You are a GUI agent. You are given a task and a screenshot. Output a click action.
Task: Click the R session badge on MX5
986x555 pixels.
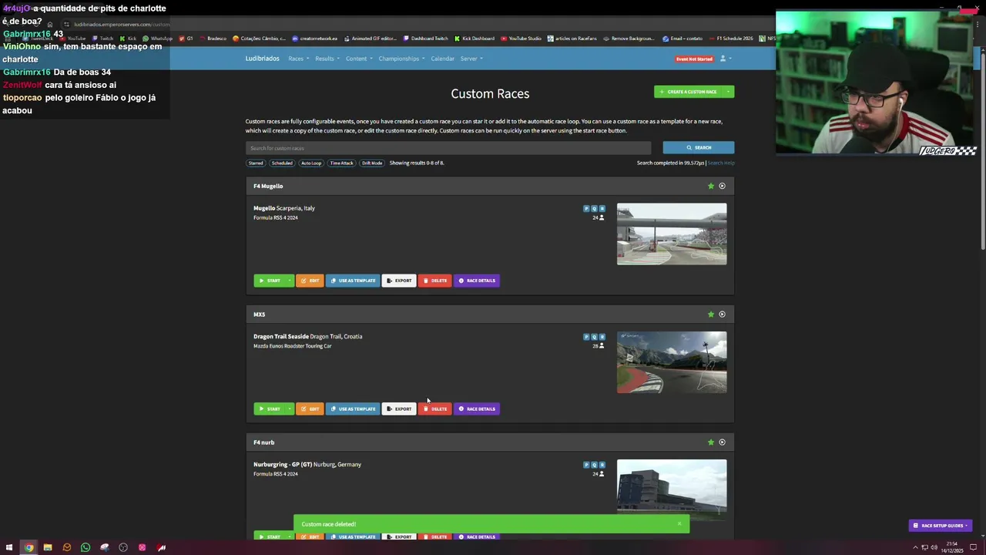602,337
